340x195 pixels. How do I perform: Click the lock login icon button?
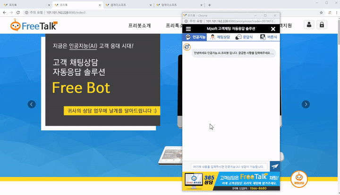tap(322, 24)
